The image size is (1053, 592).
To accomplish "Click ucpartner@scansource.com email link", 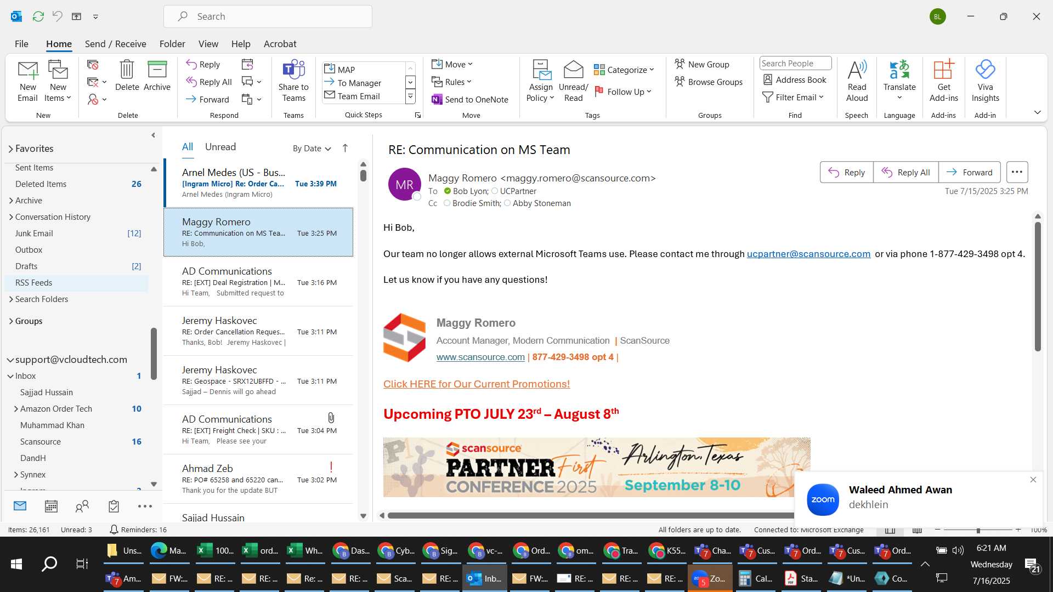I will point(808,254).
